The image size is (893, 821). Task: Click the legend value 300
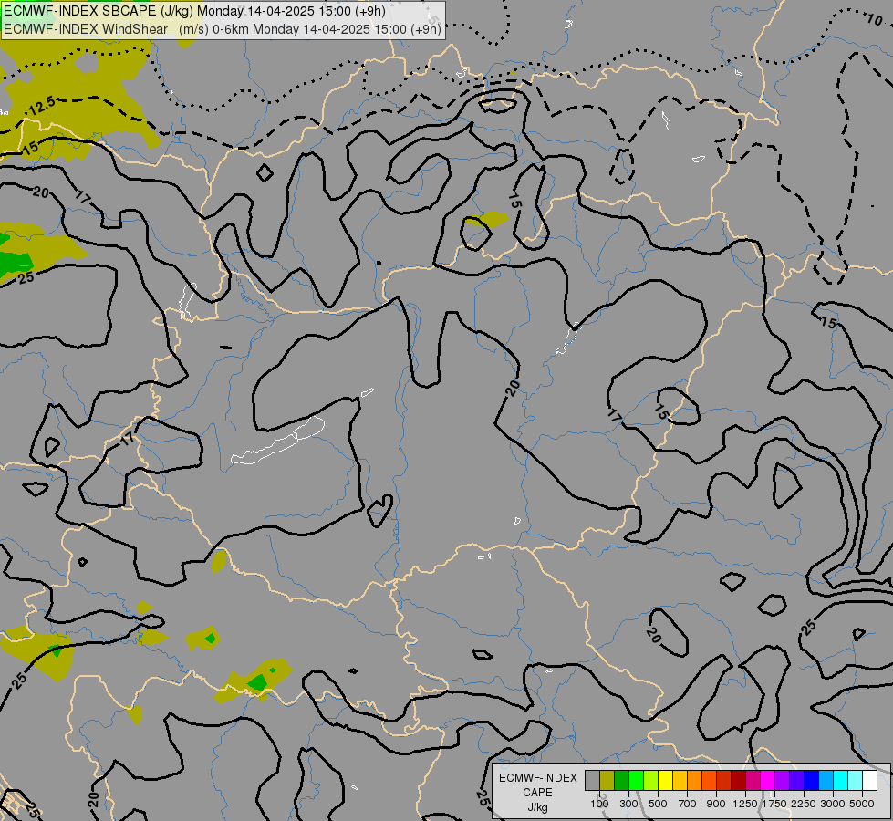pyautogui.click(x=628, y=804)
